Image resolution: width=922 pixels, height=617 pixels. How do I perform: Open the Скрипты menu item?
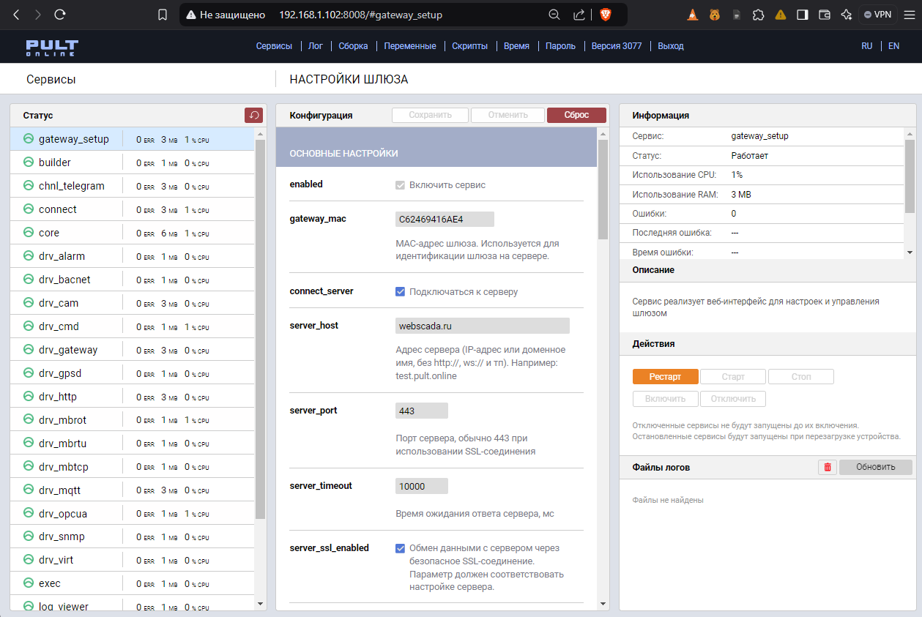469,46
